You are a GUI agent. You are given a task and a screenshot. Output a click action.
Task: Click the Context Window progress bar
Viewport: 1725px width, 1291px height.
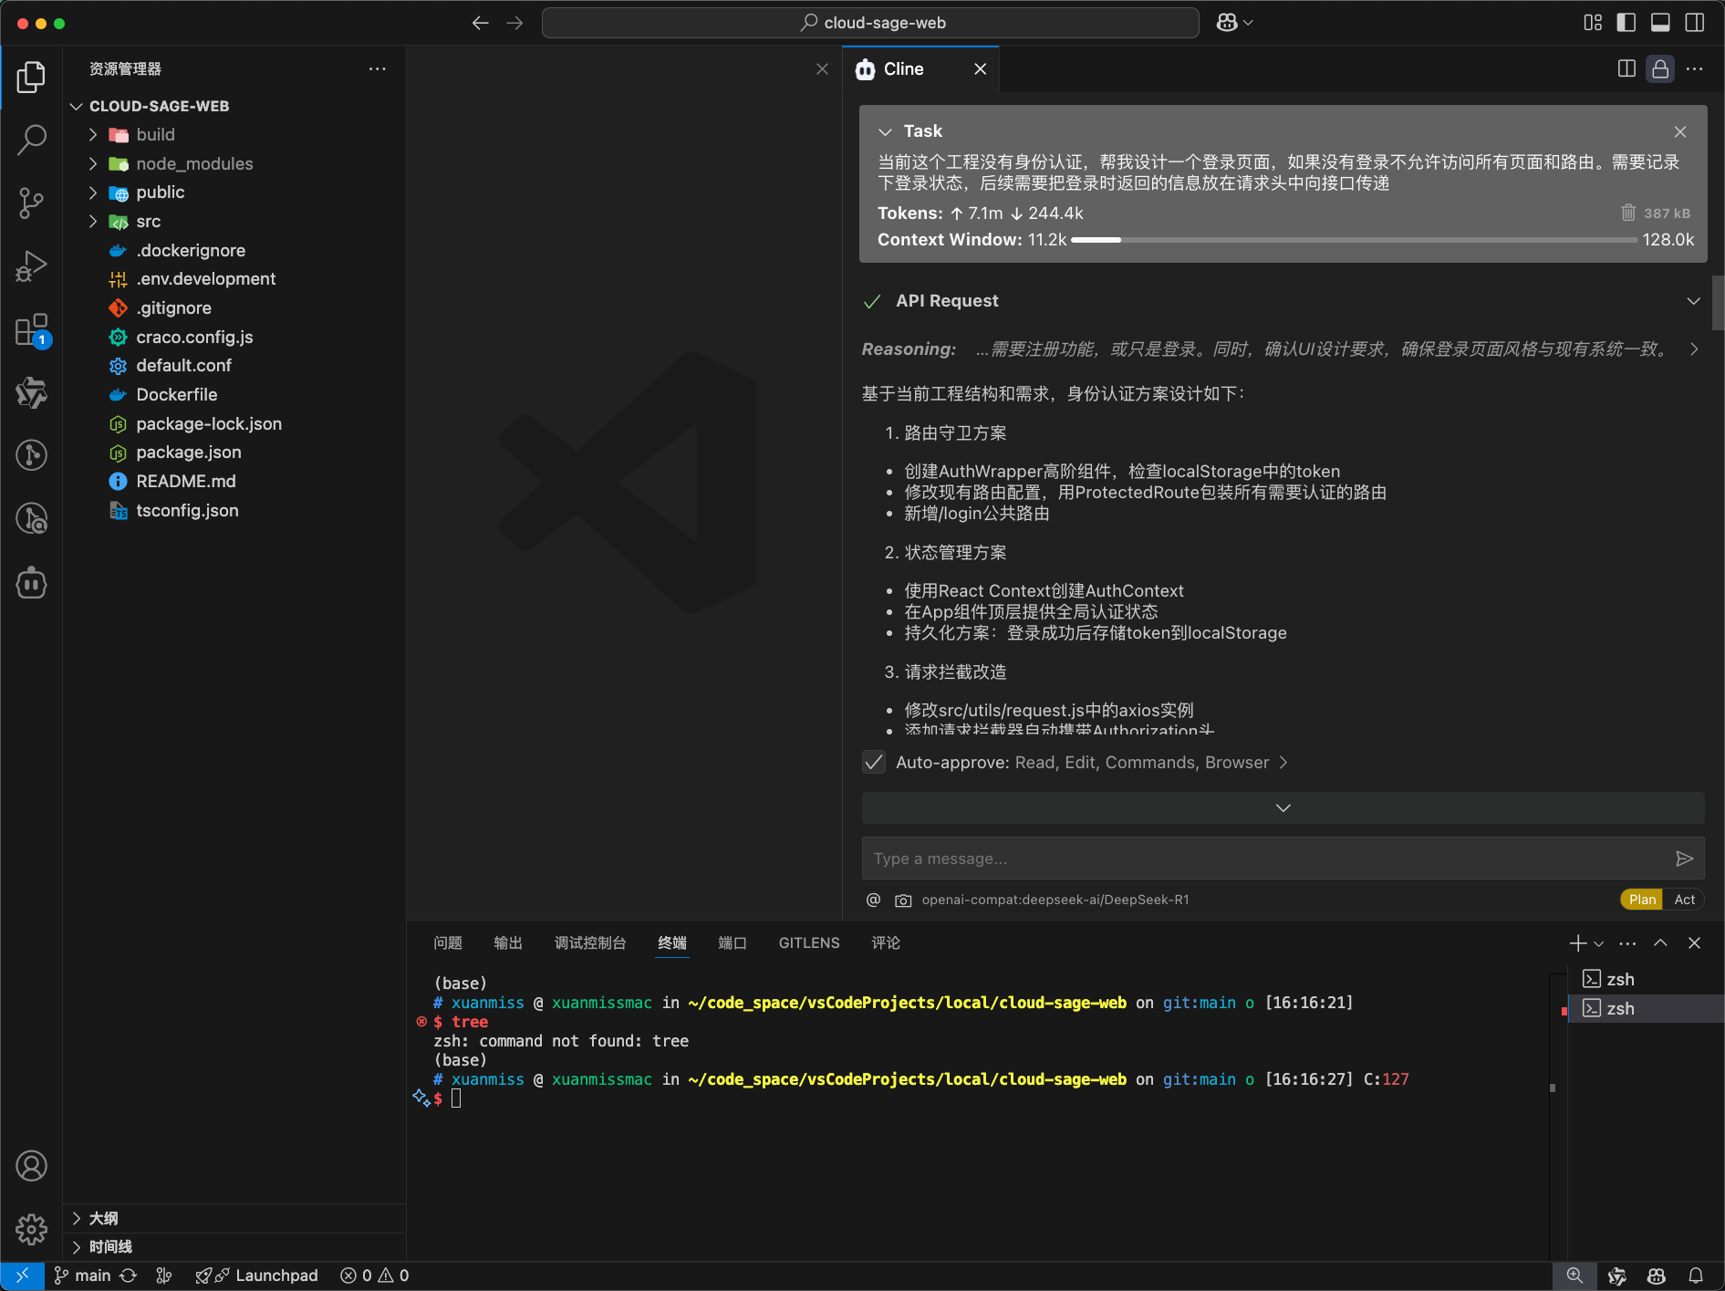[x=1354, y=240]
